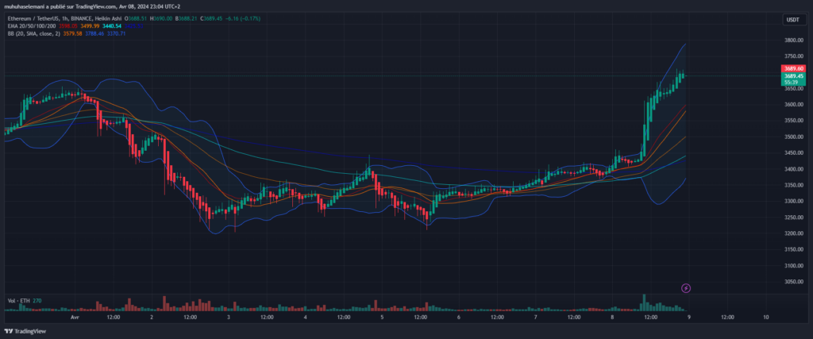
Task: Click the TradingView logo at bottom left
Action: 25,331
